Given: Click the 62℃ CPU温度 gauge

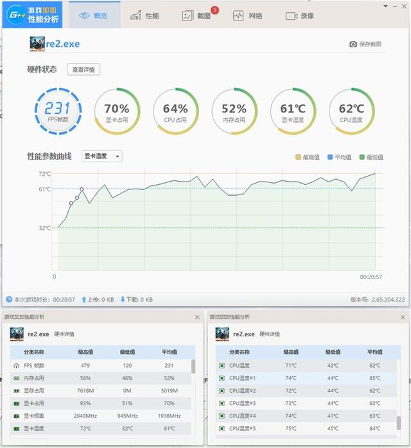Looking at the screenshot, I should tap(351, 111).
